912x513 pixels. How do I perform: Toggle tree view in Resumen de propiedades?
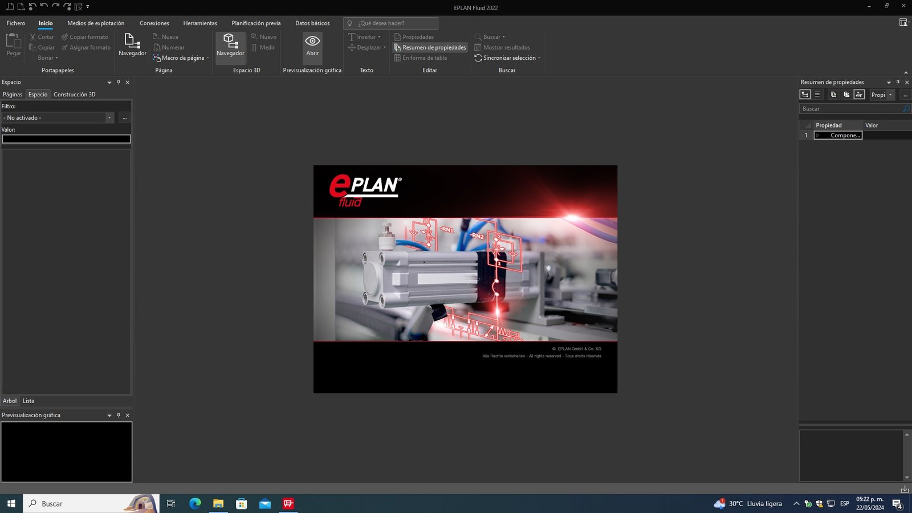(x=805, y=95)
